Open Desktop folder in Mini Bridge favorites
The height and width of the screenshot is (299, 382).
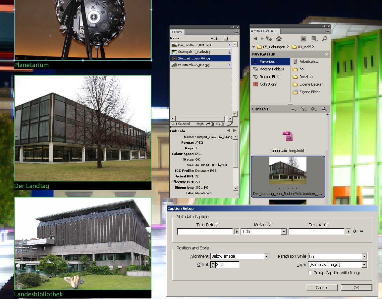click(x=302, y=77)
